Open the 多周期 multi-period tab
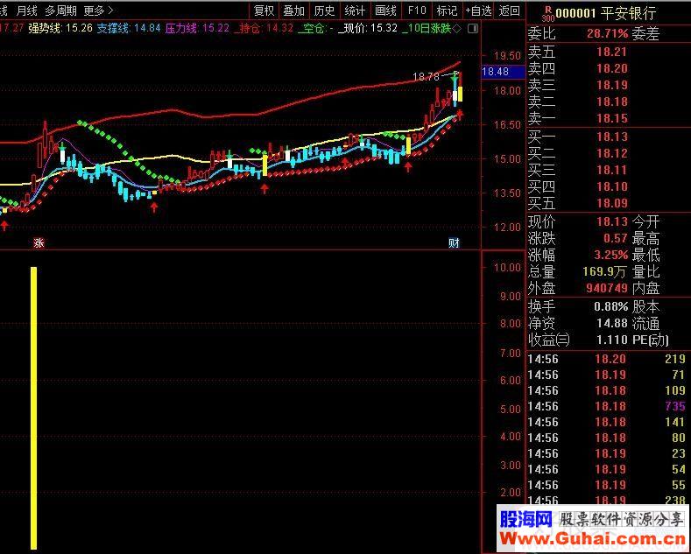Viewport: 691px width, 554px height. 60,11
